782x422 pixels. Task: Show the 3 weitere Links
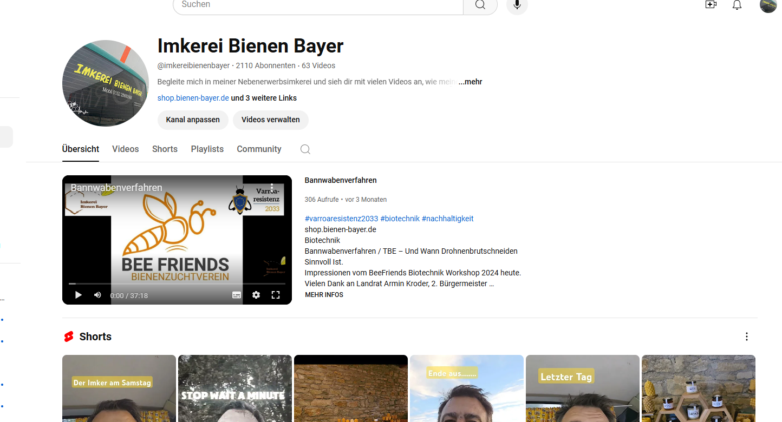[x=264, y=98]
